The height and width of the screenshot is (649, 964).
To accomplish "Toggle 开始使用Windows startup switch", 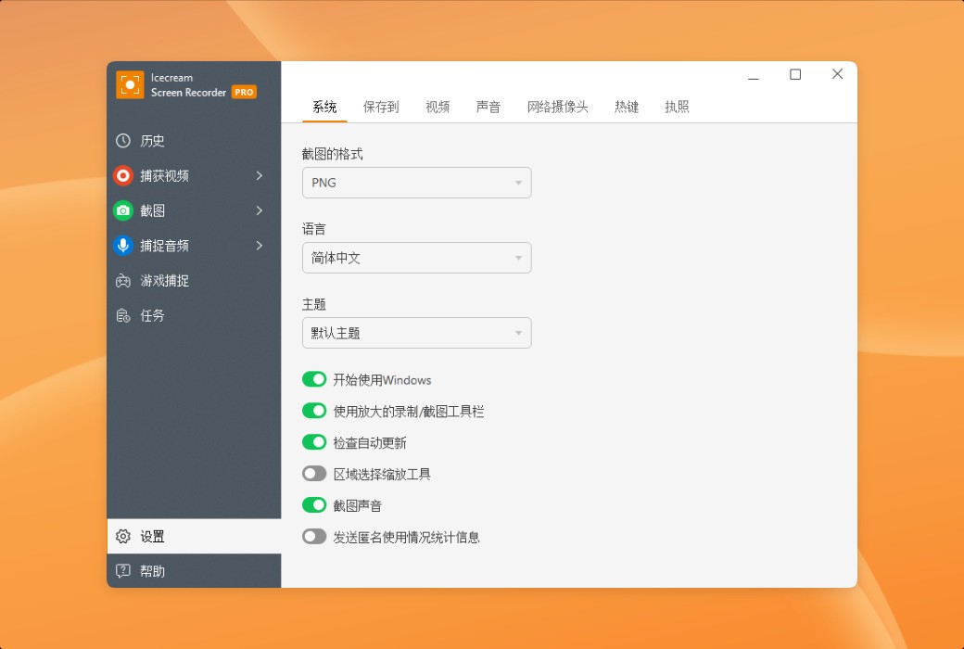I will pos(314,379).
